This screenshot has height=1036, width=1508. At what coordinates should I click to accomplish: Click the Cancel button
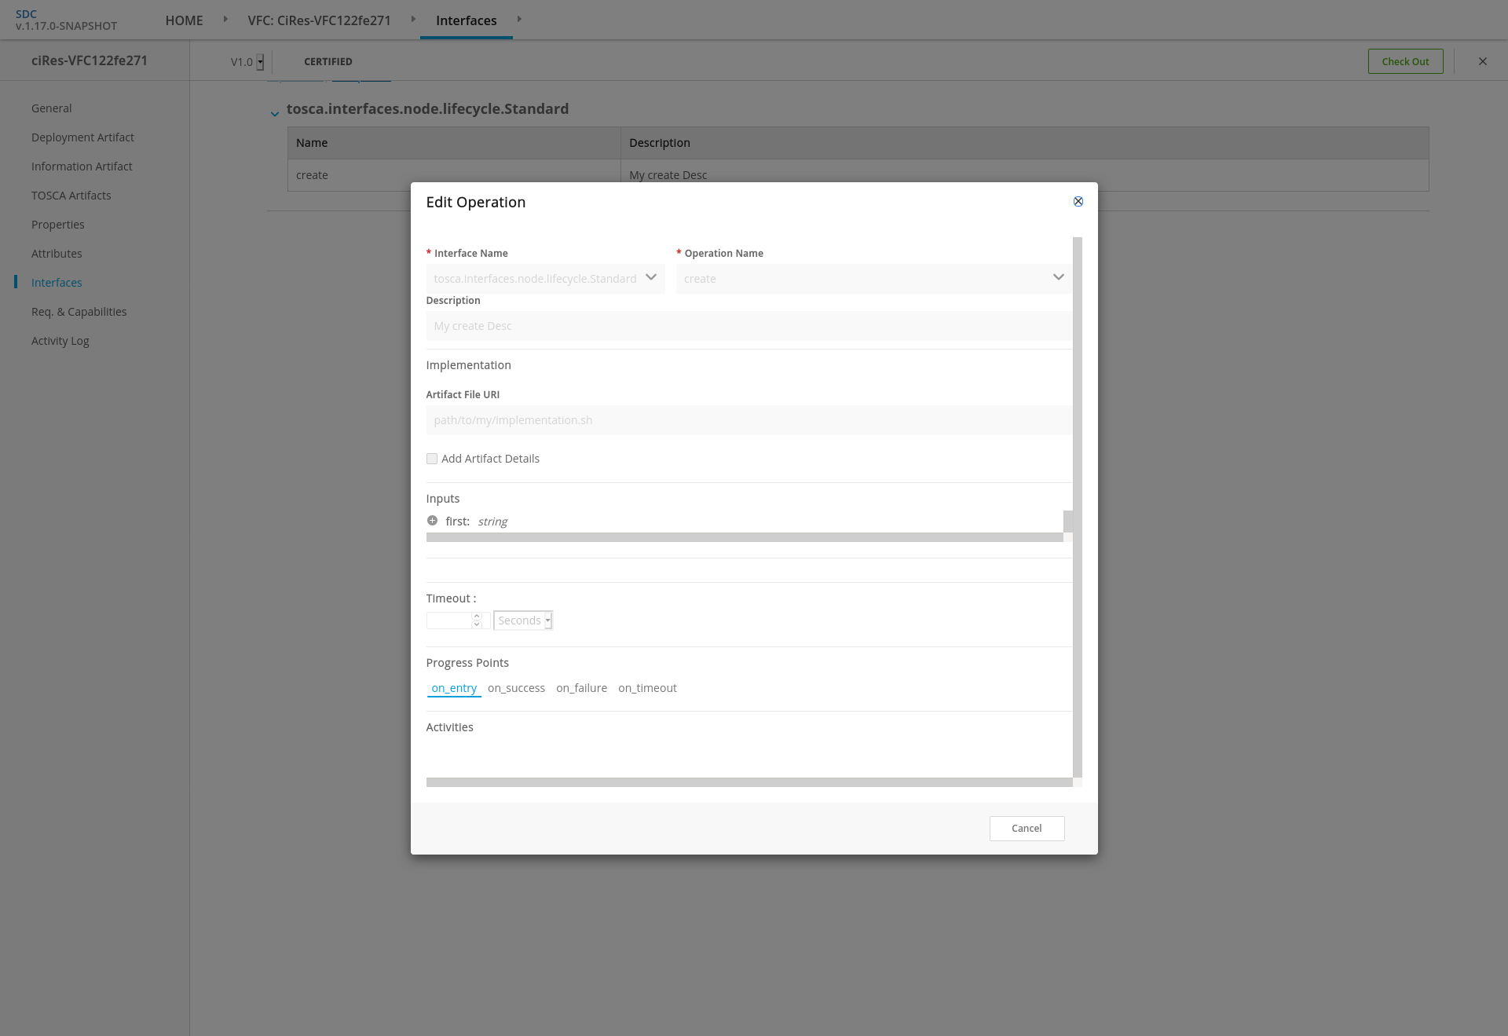[x=1027, y=829]
